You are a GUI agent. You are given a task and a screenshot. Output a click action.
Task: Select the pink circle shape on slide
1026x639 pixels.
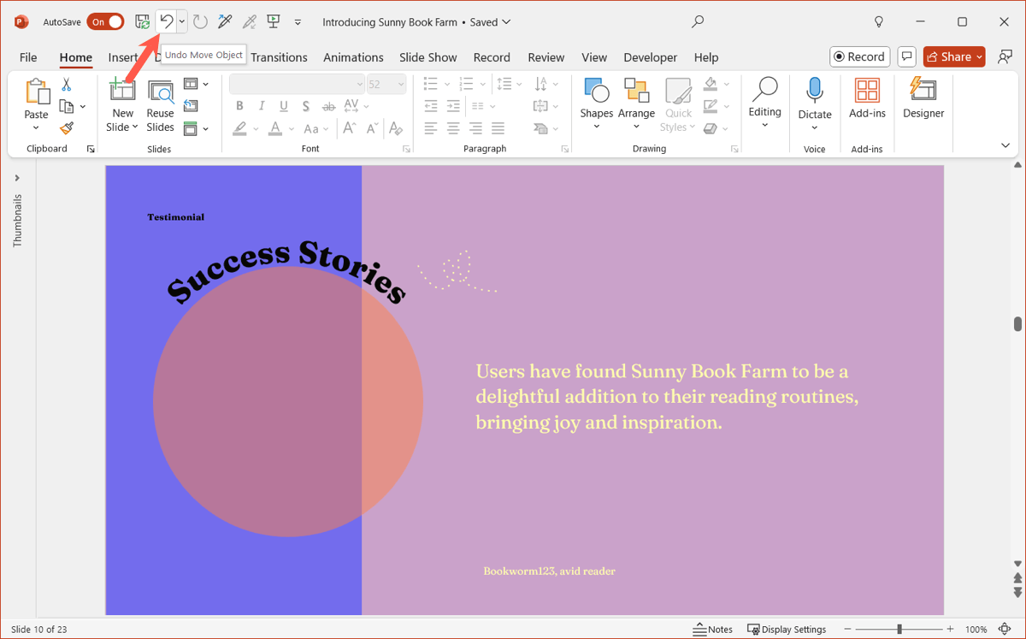pos(288,401)
